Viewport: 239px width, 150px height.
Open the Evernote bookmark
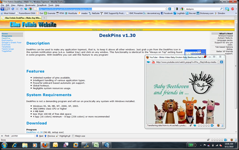(50, 13)
